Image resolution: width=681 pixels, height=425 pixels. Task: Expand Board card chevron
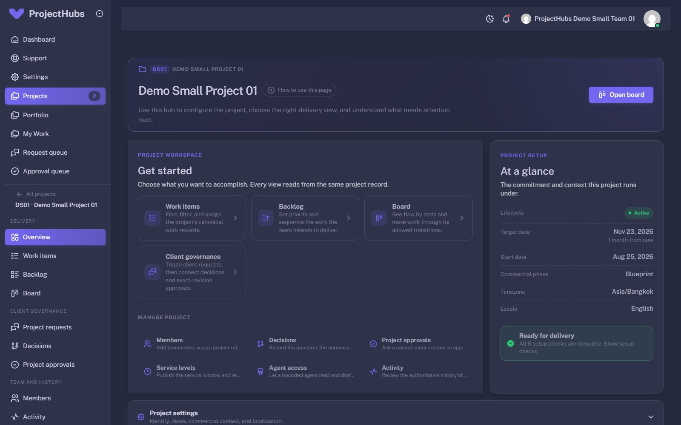point(462,218)
